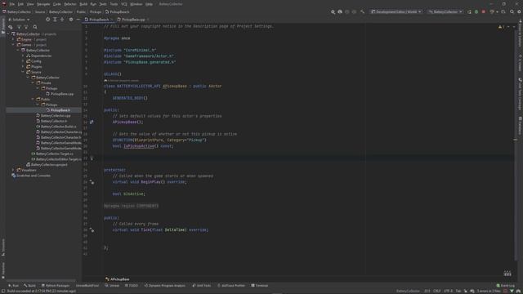Open the Solution view dropdown

(x=20, y=20)
